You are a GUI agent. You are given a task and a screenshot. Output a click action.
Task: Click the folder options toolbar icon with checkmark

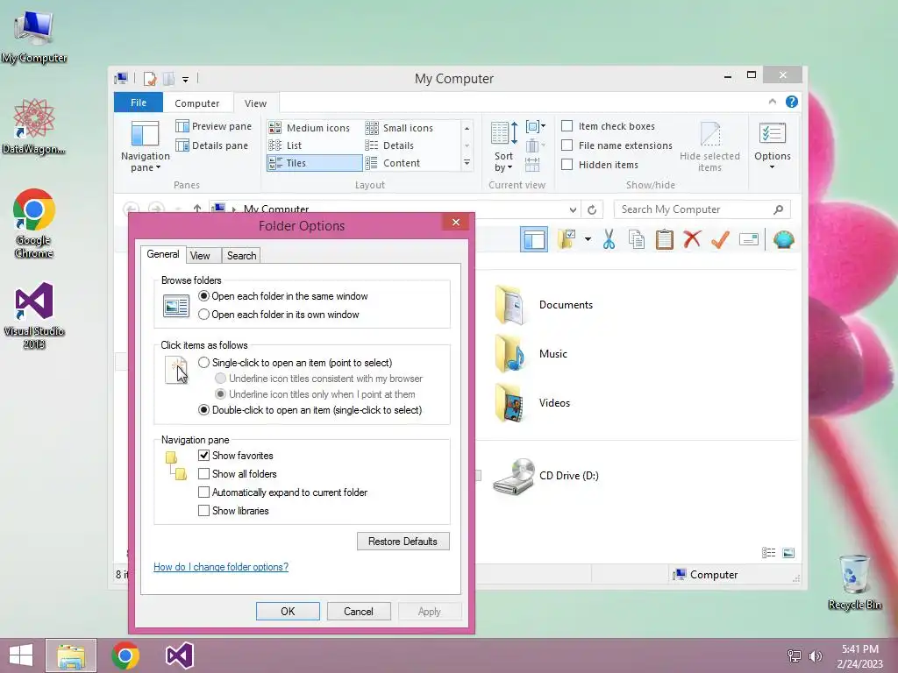[567, 239]
